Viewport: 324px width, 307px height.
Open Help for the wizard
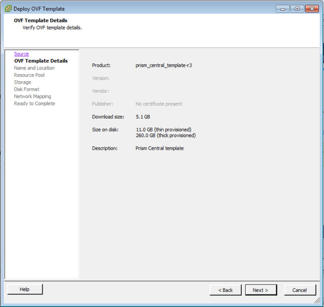click(x=24, y=289)
